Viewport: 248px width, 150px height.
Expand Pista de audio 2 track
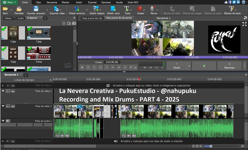[x=3, y=141]
